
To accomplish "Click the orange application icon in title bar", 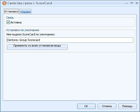I will pyautogui.click(x=5, y=3).
